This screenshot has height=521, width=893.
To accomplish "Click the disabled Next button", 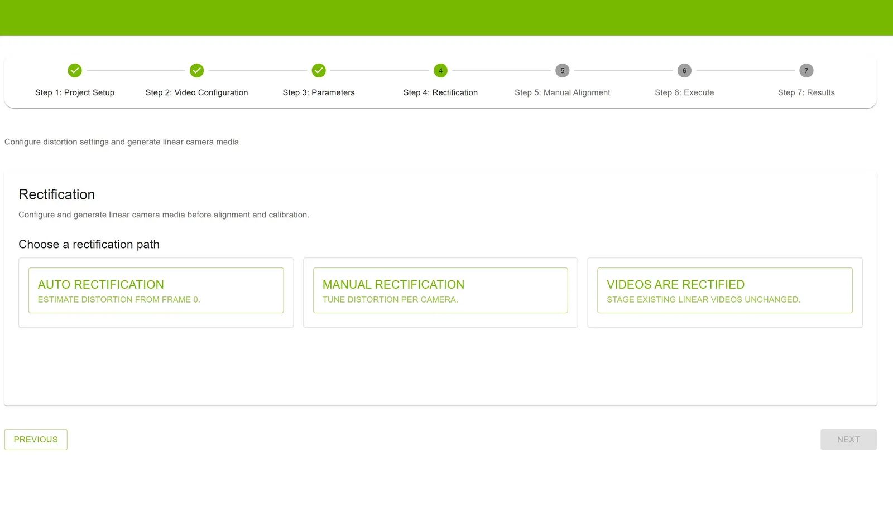I will pos(848,440).
